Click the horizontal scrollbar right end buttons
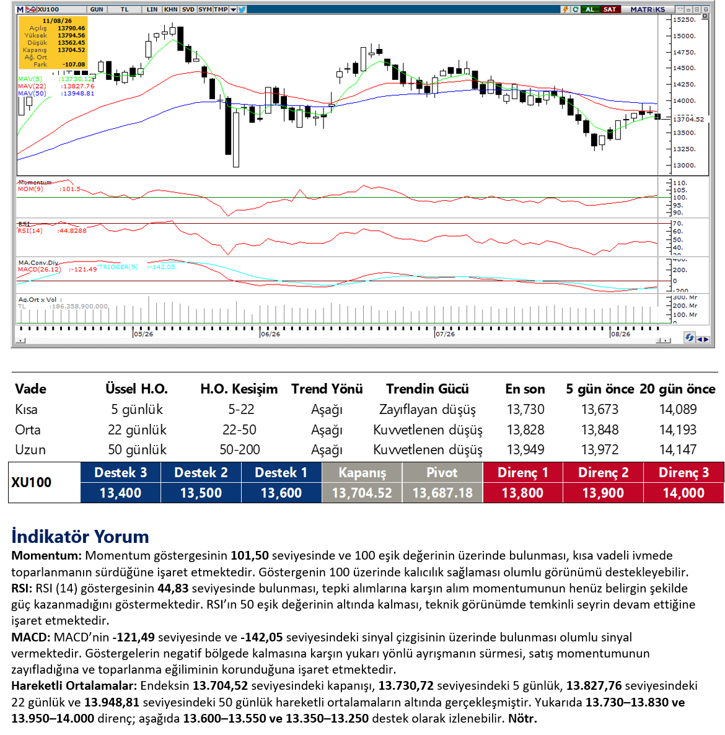This screenshot has height=735, width=725. tap(663, 341)
